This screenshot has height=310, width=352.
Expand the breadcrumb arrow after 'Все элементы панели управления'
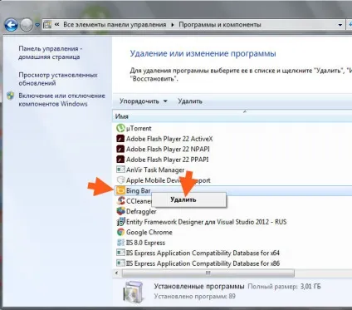[173, 25]
